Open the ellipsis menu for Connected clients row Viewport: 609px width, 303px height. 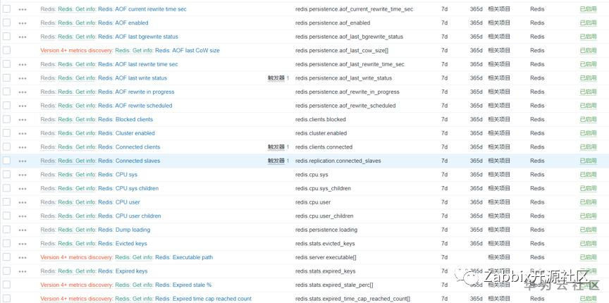[23, 147]
